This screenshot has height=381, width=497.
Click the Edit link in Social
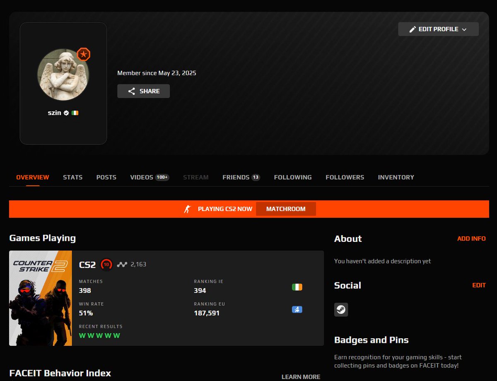pos(479,285)
